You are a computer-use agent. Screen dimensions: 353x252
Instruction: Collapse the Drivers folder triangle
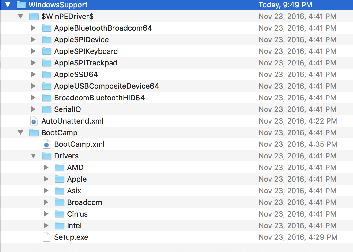tap(33, 156)
